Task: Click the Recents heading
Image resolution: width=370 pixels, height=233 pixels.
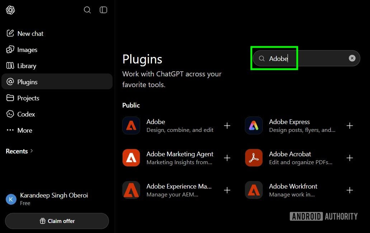Action: pyautogui.click(x=17, y=151)
